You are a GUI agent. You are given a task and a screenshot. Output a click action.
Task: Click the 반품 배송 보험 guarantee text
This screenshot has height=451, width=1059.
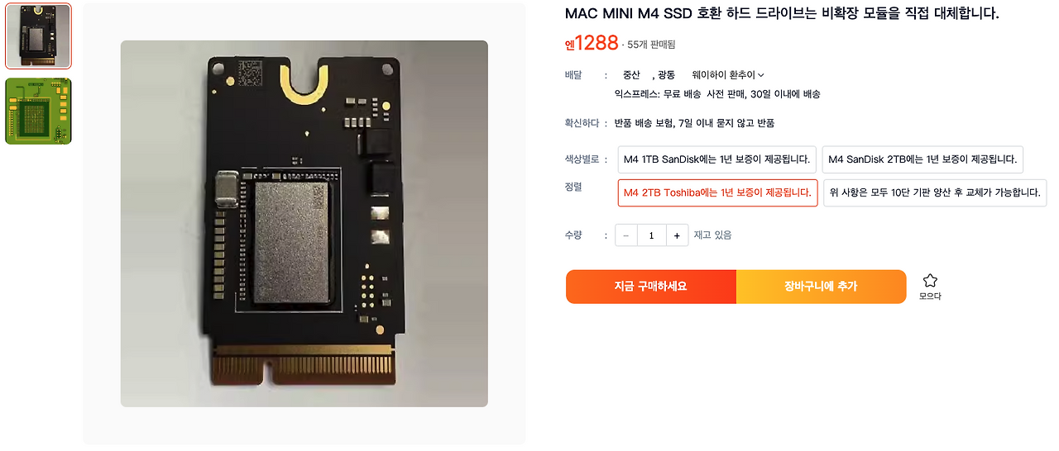tap(694, 123)
